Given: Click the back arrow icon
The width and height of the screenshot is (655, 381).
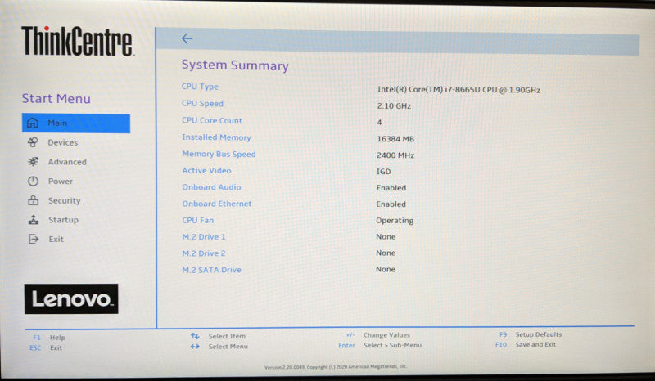Looking at the screenshot, I should pos(187,38).
